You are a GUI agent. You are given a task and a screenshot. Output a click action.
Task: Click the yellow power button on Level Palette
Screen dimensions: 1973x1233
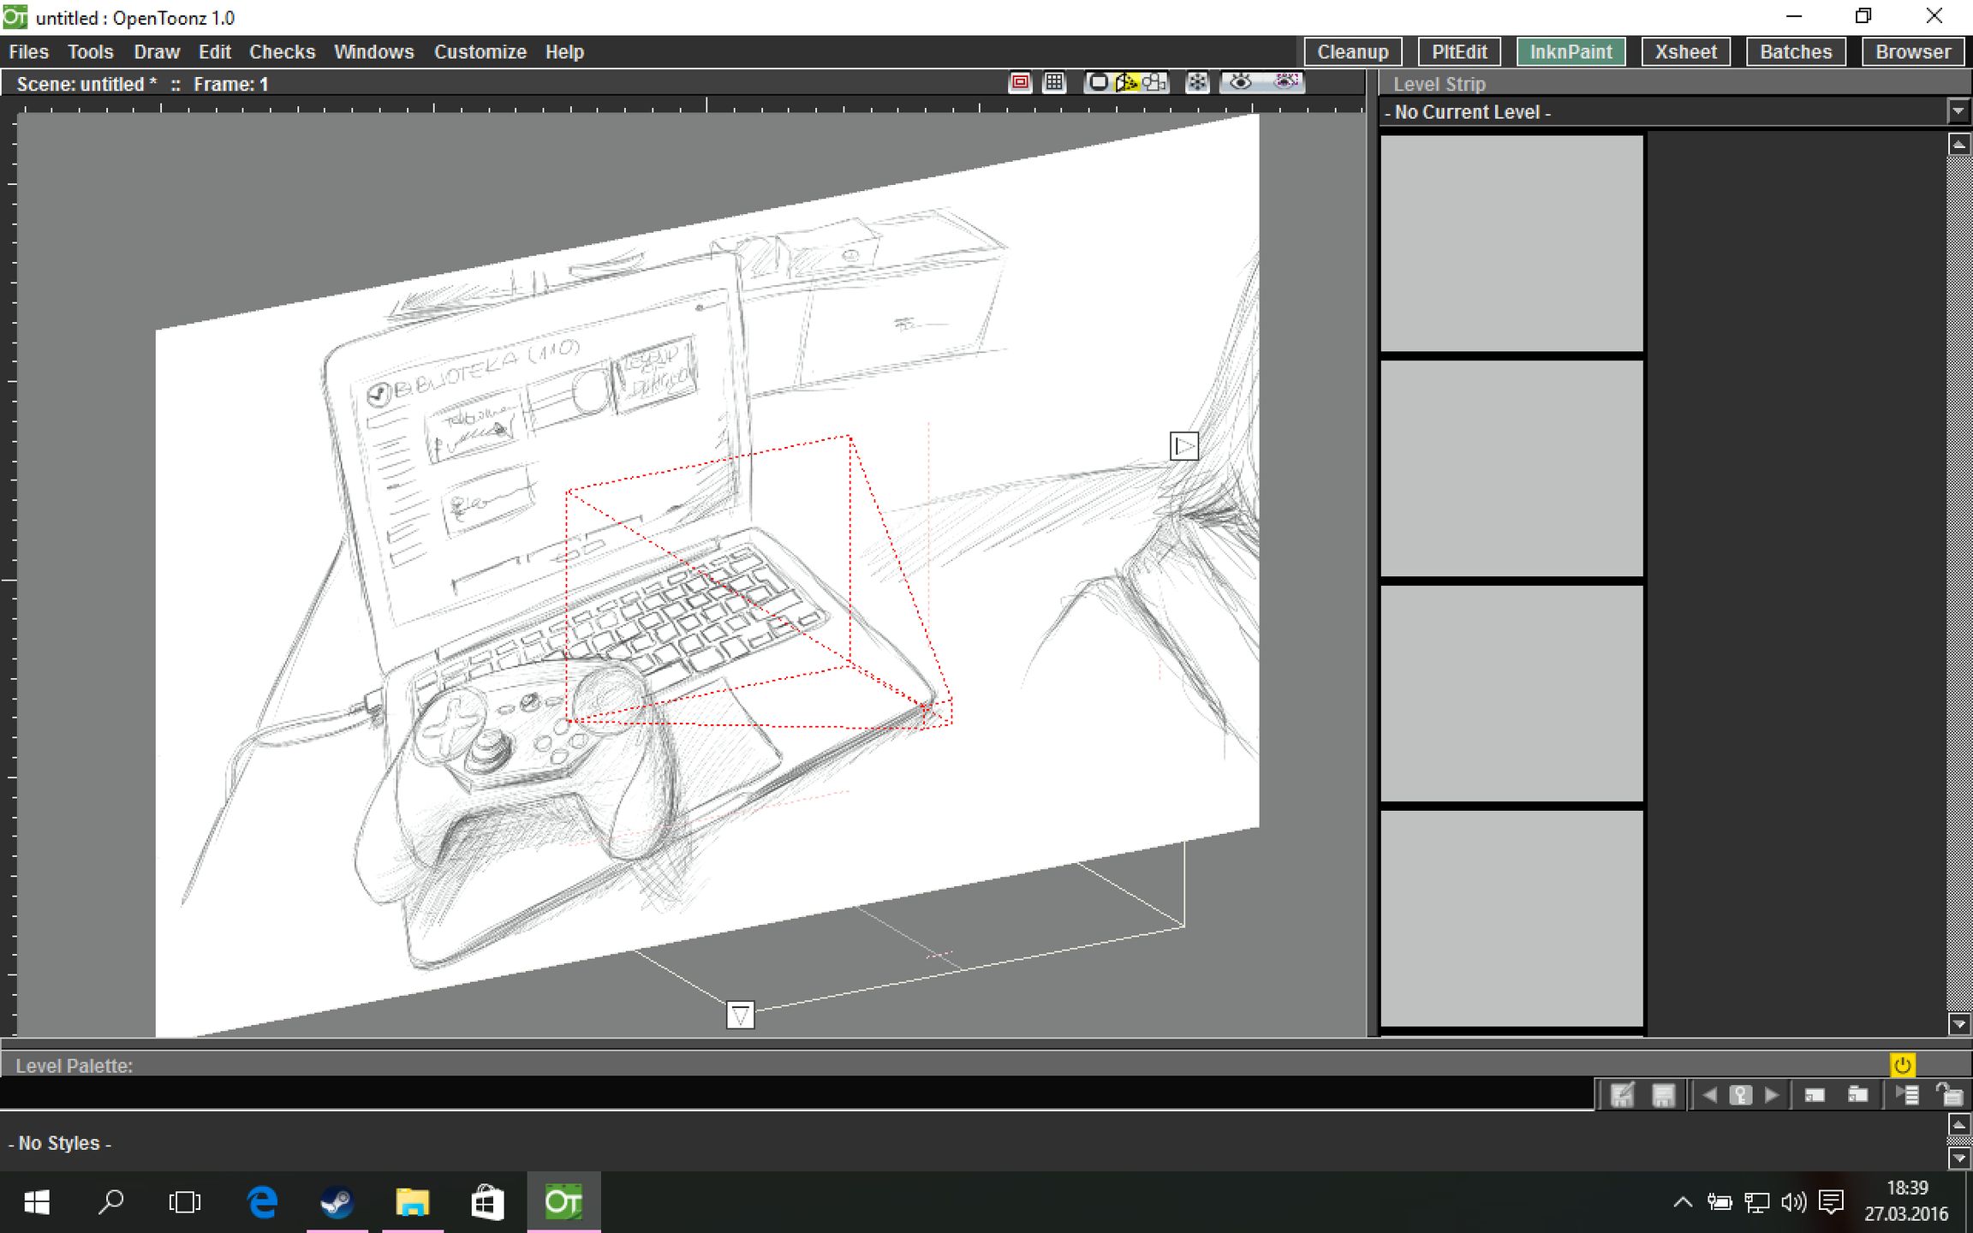pyautogui.click(x=1902, y=1064)
